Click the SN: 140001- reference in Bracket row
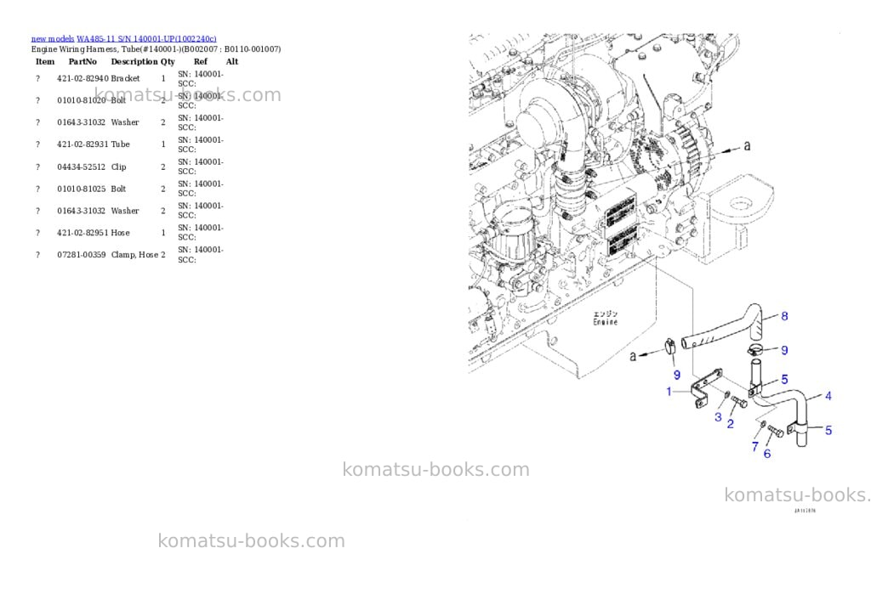 tap(201, 75)
